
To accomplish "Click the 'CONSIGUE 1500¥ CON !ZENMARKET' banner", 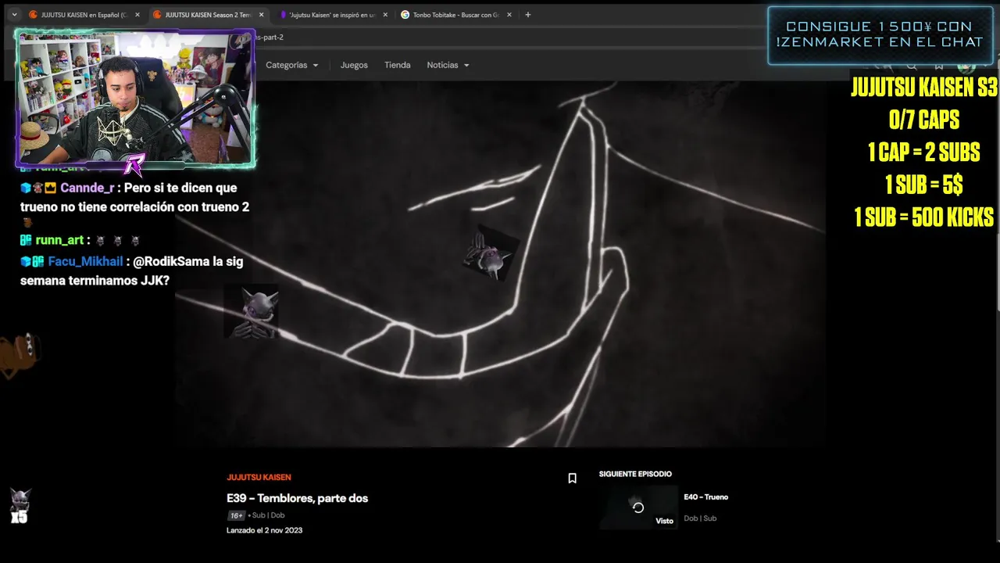I will pos(880,35).
